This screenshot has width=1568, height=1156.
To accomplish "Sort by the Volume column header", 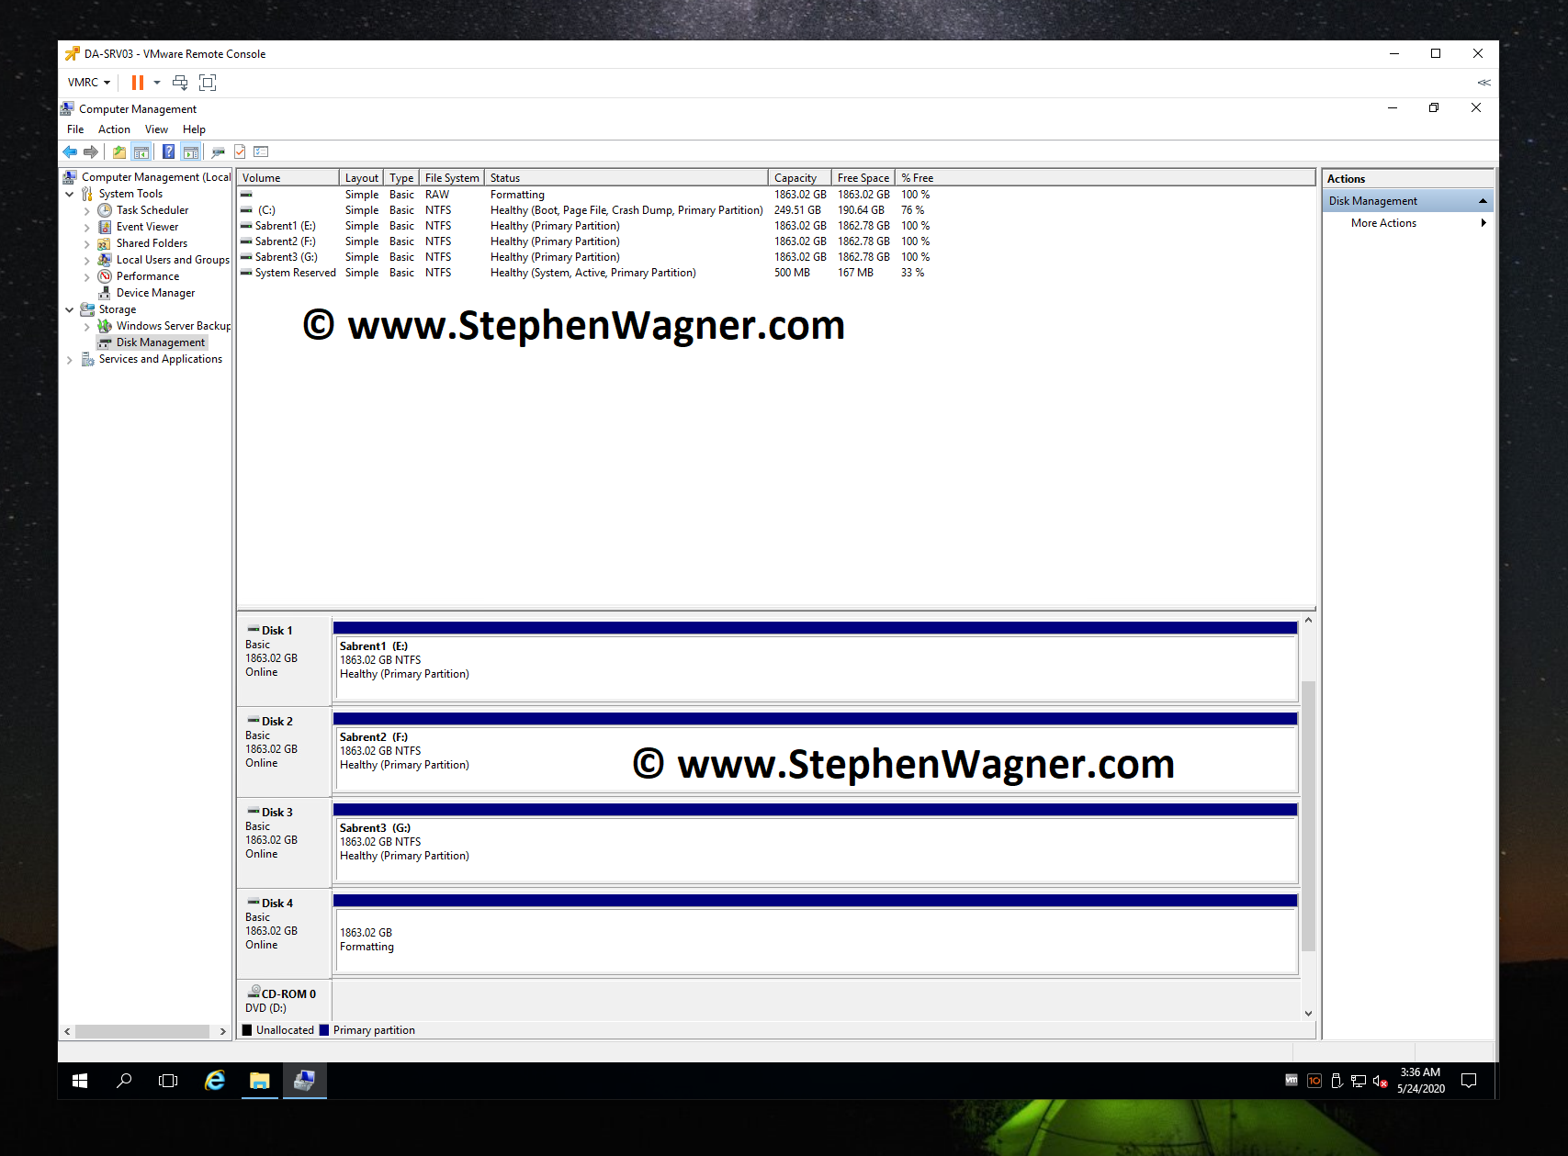I will pyautogui.click(x=288, y=178).
